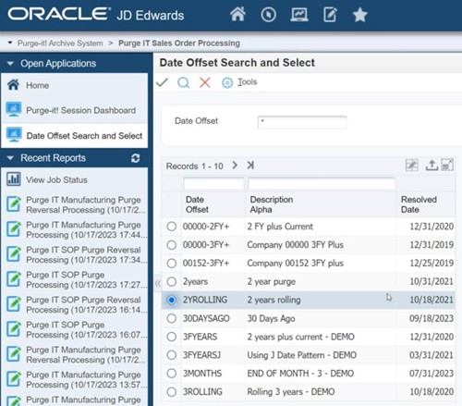This screenshot has width=462, height=406.
Task: Click the report icon for SOP Purge Processing 16:07
Action: click(14, 328)
